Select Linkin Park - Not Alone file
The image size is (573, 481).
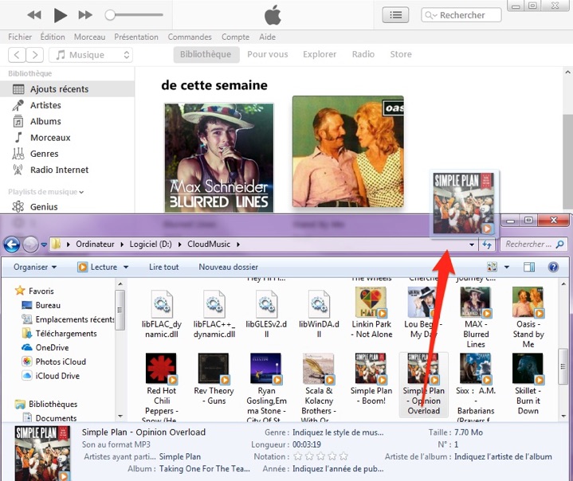point(371,313)
